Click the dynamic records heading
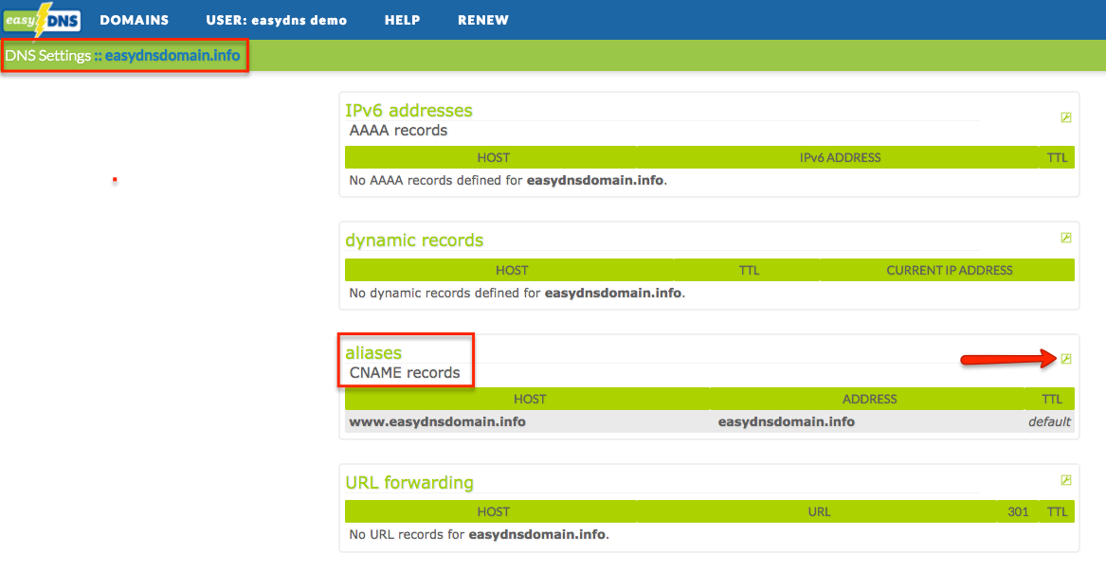 (x=414, y=241)
